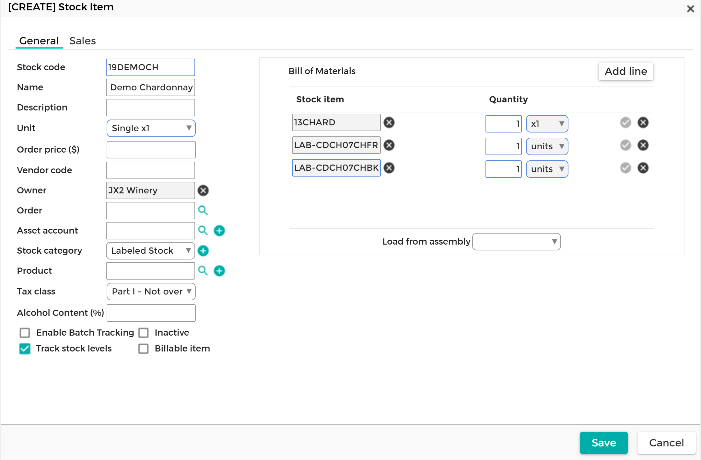Click the Order input field
This screenshot has width=701, height=460.
click(x=150, y=211)
